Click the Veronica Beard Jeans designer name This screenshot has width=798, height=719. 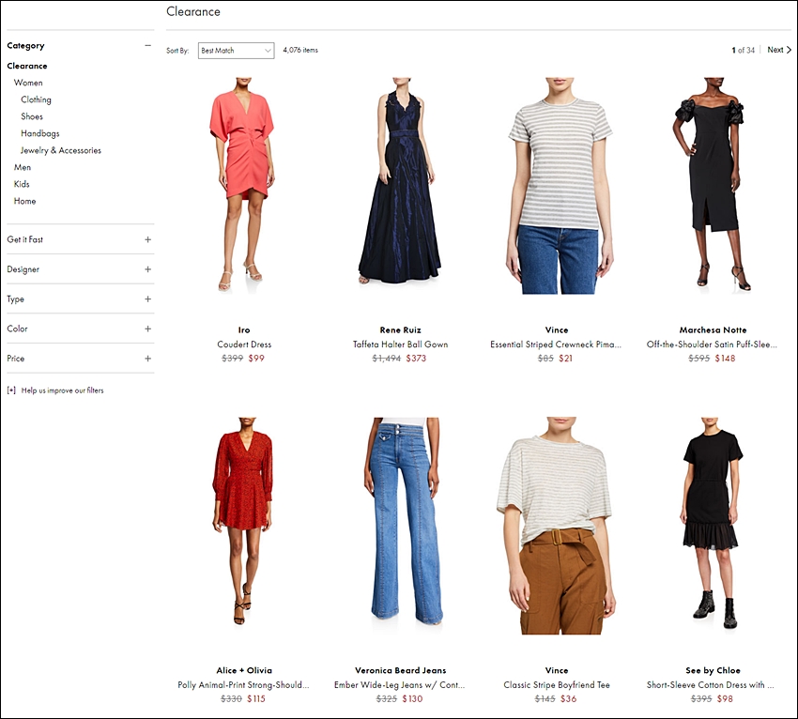(x=401, y=670)
